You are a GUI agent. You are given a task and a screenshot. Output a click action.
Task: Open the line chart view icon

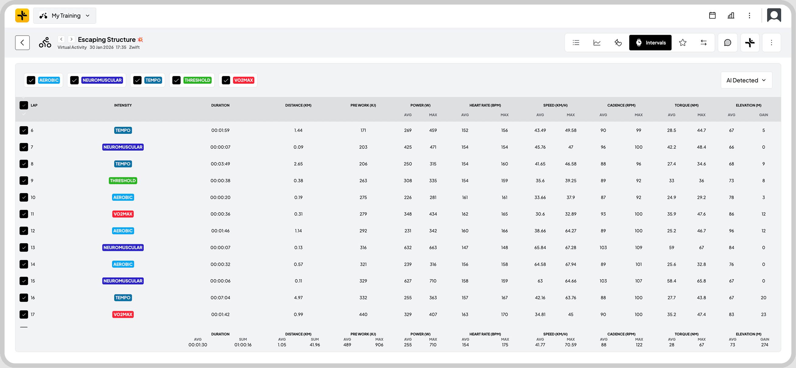click(x=597, y=43)
